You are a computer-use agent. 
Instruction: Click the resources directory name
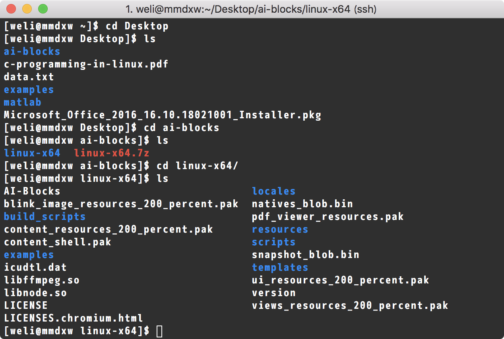(280, 229)
